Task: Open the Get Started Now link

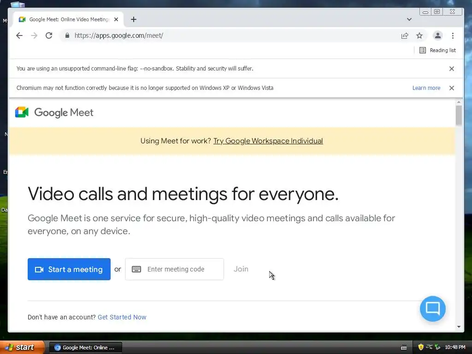Action: coord(122,317)
